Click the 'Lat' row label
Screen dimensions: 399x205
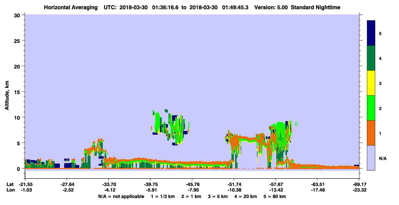pyautogui.click(x=10, y=184)
